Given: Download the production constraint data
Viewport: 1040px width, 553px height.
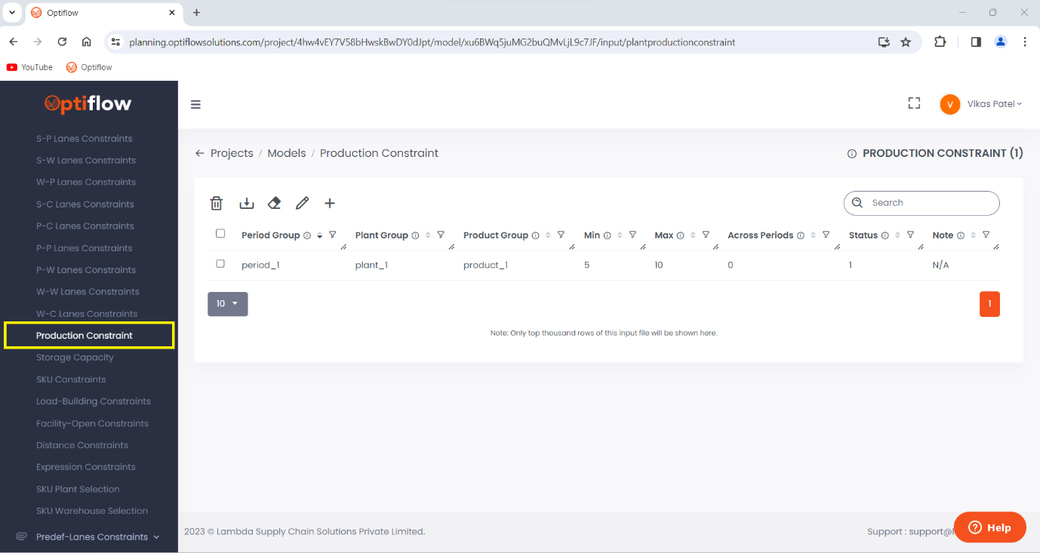Looking at the screenshot, I should 246,203.
